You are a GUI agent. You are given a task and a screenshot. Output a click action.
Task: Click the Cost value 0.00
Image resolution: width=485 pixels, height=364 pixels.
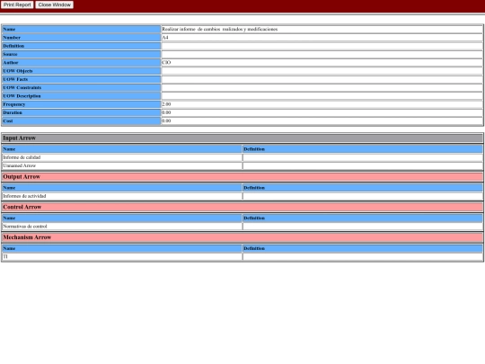coord(166,121)
